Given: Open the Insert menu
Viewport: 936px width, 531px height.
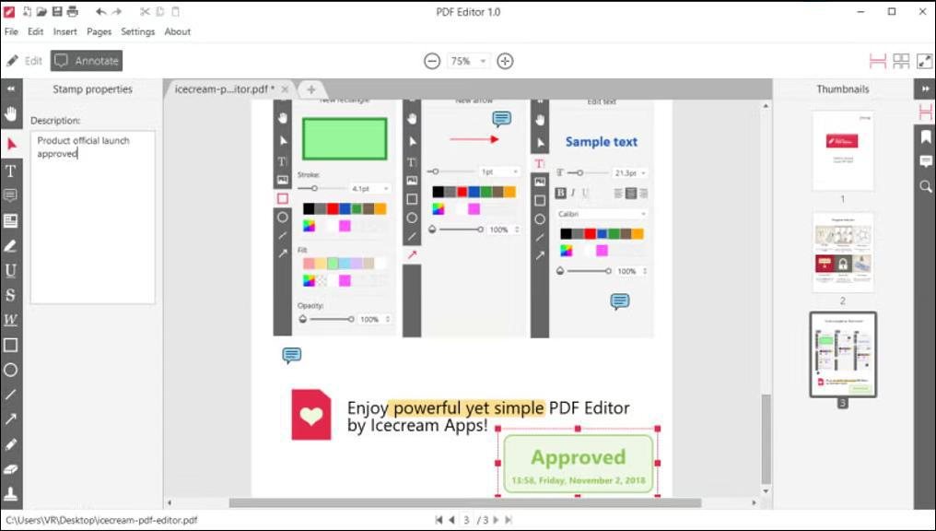Looking at the screenshot, I should coord(64,31).
